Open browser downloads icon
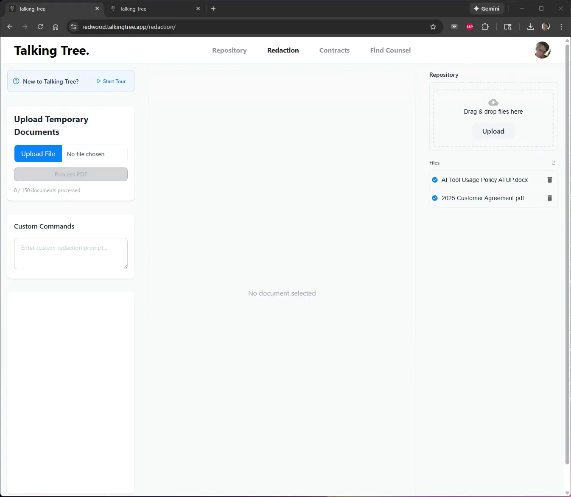This screenshot has width=571, height=497. 530,27
